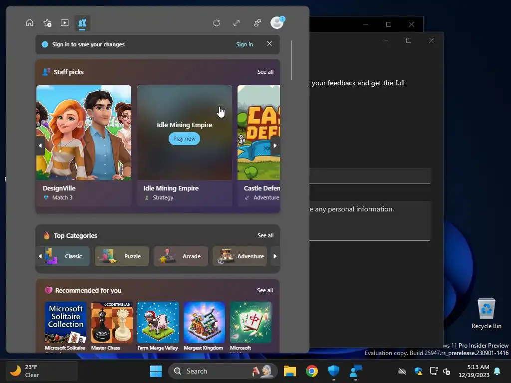Image resolution: width=511 pixels, height=383 pixels.
Task: Refresh the widgets board
Action: (x=217, y=23)
